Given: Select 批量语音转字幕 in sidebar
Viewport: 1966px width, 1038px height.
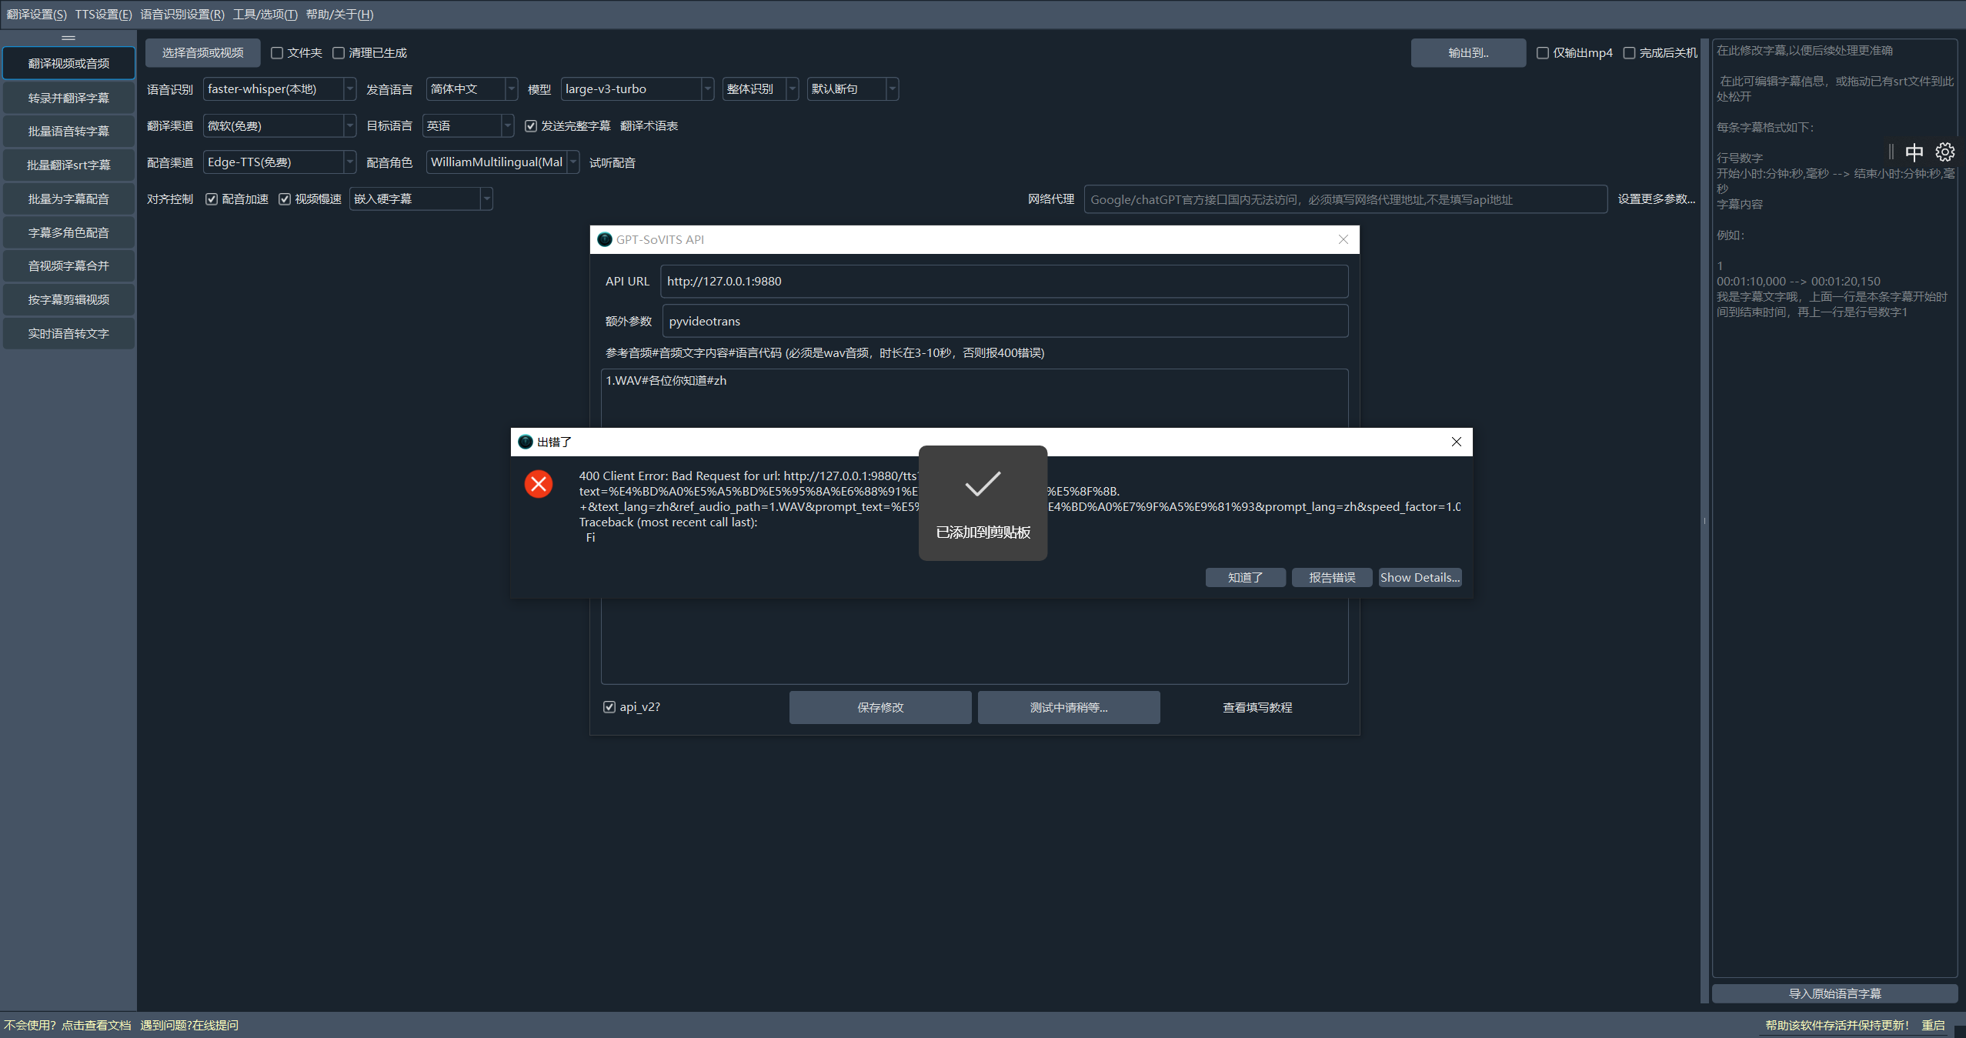Looking at the screenshot, I should 68,132.
